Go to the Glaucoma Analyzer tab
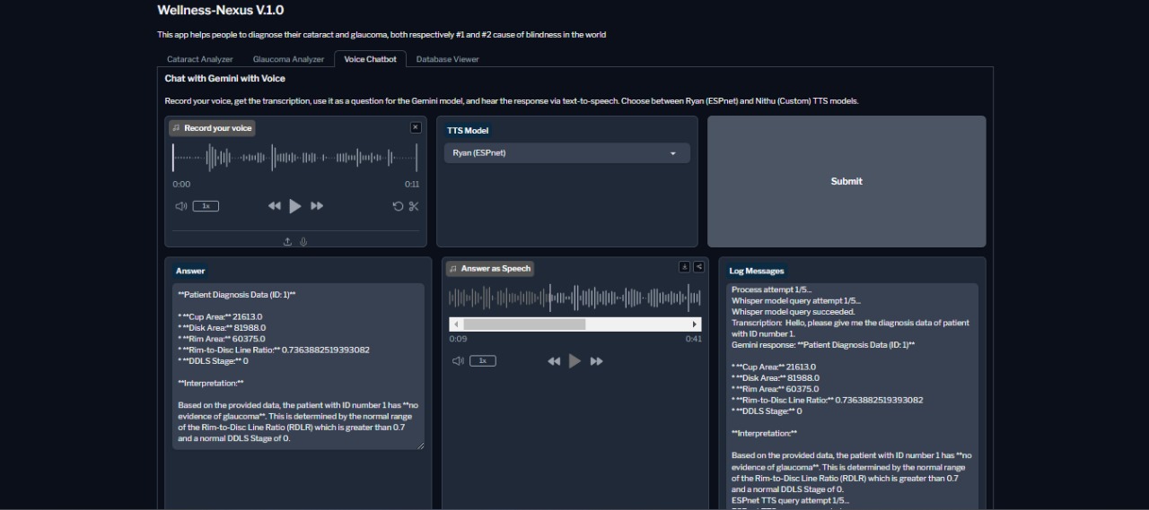 point(288,59)
